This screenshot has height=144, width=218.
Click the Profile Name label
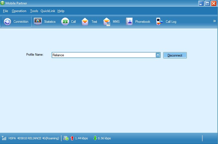pos(35,55)
